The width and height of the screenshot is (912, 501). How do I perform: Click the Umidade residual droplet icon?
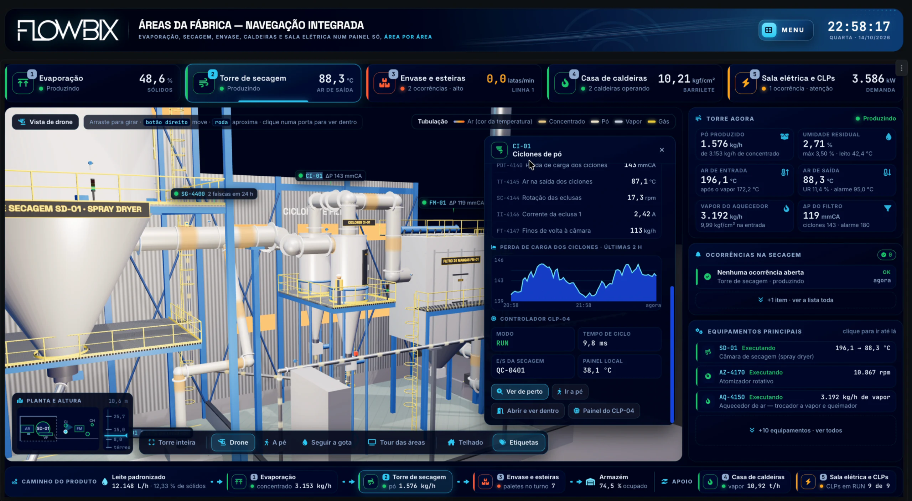coord(888,137)
